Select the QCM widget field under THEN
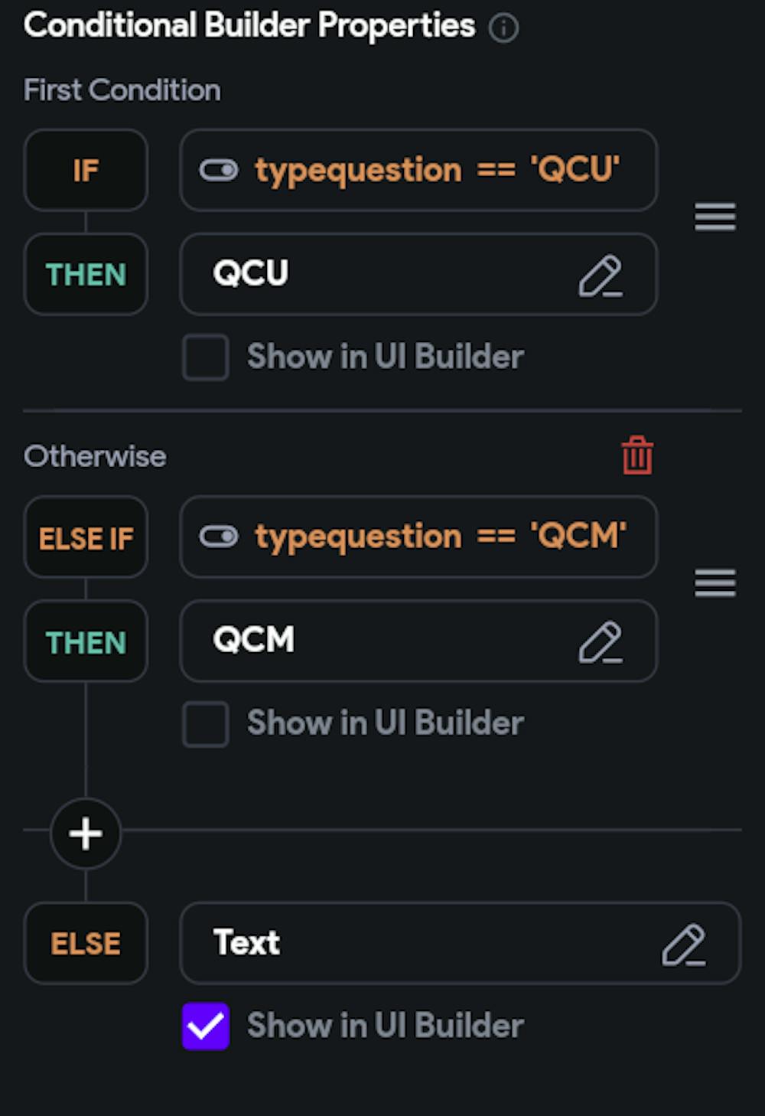The image size is (765, 1116). pyautogui.click(x=418, y=641)
